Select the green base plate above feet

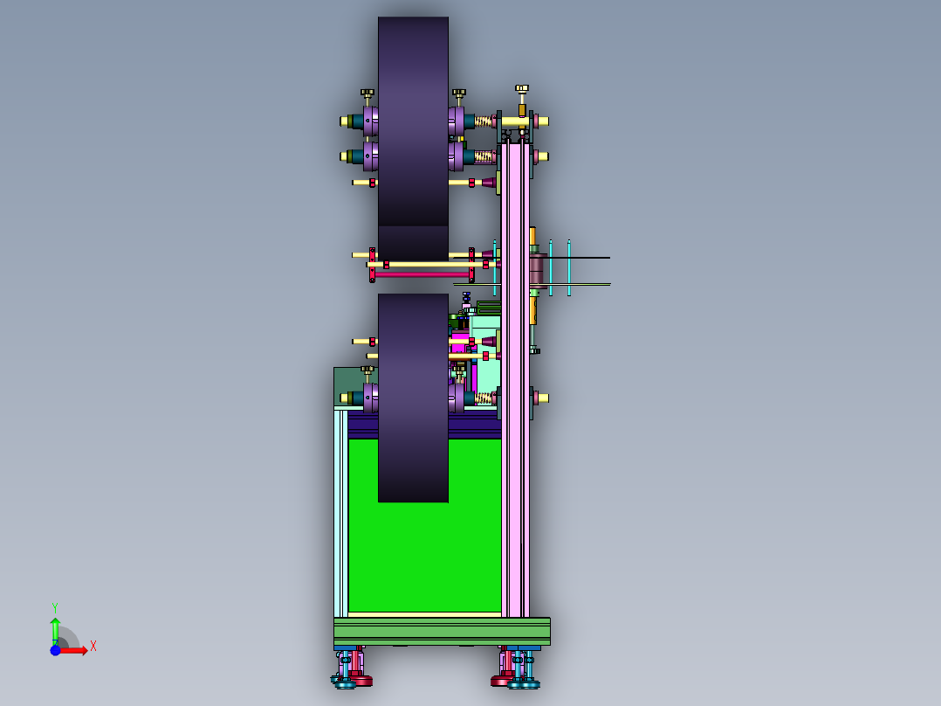(x=442, y=632)
